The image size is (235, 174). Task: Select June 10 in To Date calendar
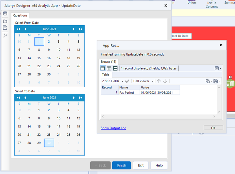(x=59, y=118)
